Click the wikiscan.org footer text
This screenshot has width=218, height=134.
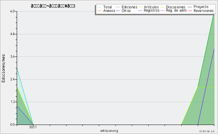click(109, 131)
